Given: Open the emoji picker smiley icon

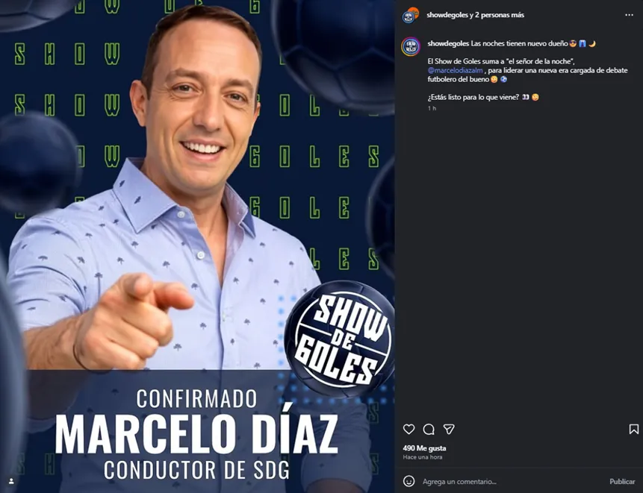Looking at the screenshot, I should (409, 481).
